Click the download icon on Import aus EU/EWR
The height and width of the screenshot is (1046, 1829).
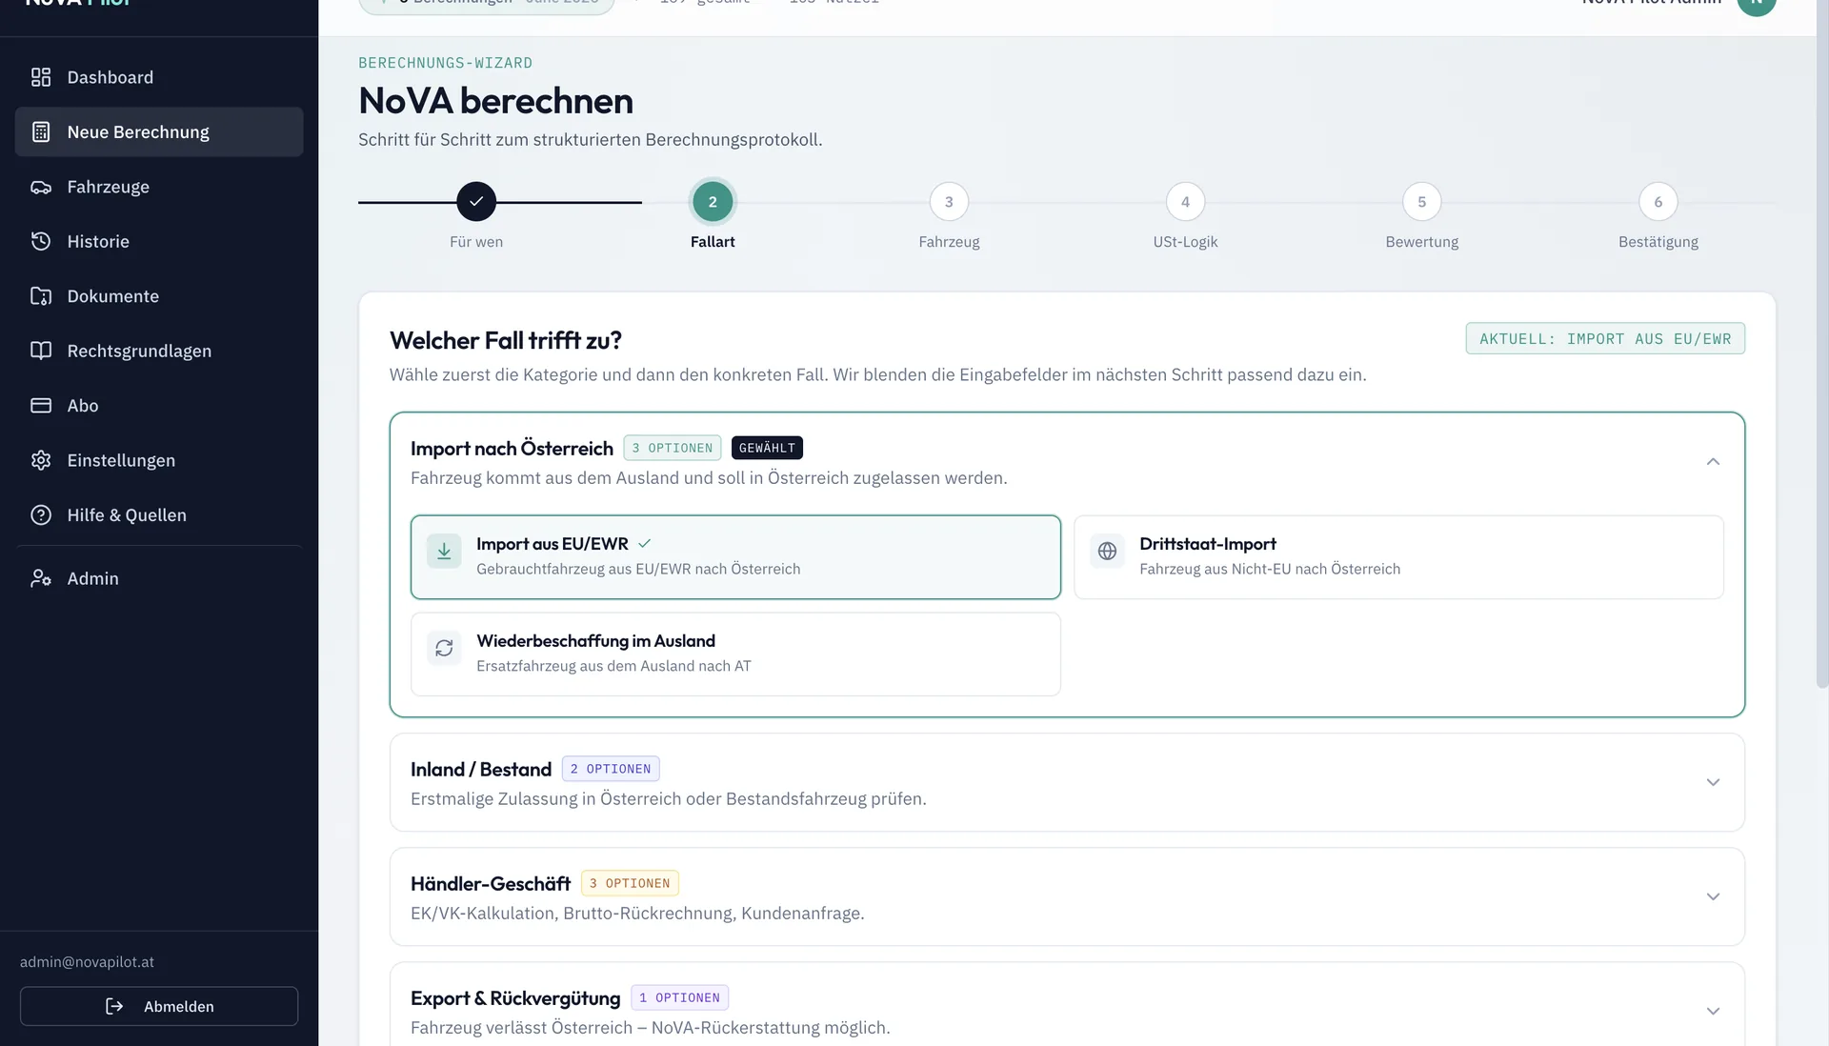444,552
